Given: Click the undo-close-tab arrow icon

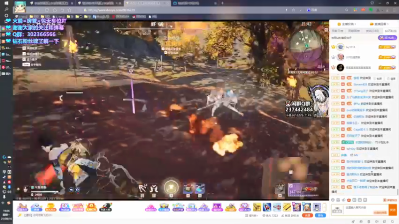Looking at the screenshot, I should (62, 10).
